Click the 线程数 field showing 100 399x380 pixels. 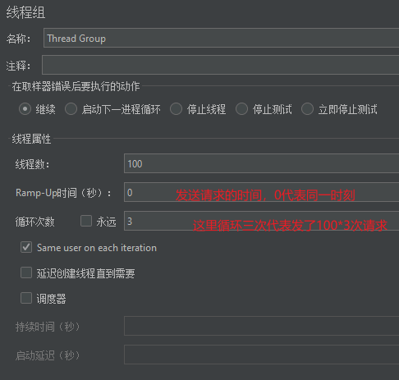pyautogui.click(x=261, y=163)
